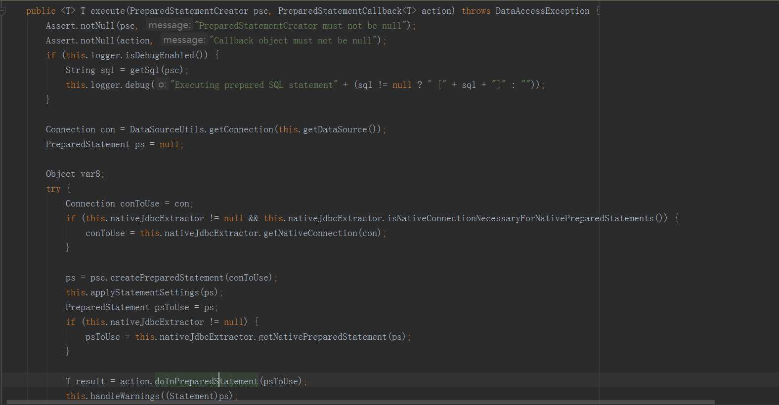779x405 pixels.
Task: Click the 'applyStatementSettings' method call
Action: [145, 292]
